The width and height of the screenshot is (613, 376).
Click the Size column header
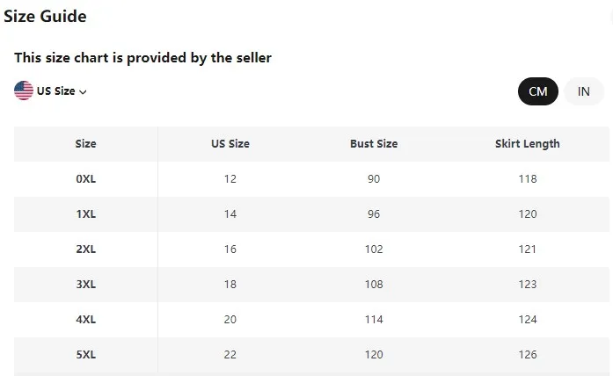click(85, 144)
